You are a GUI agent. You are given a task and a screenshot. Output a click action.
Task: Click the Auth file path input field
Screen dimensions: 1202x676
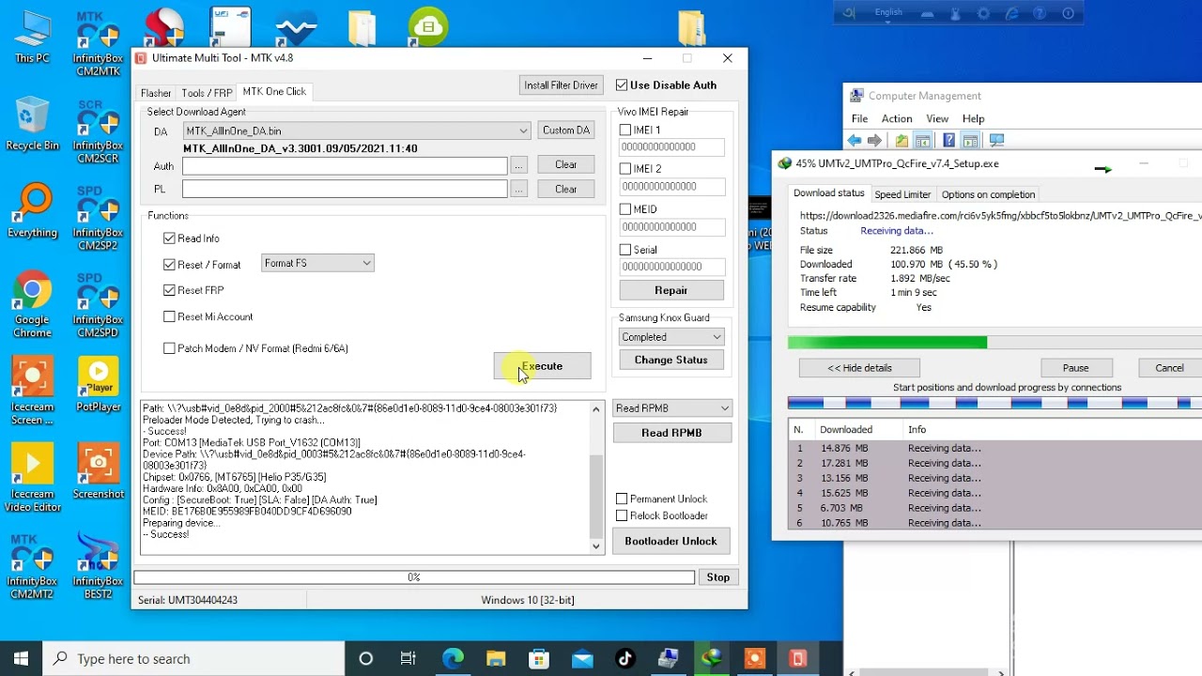click(x=345, y=165)
